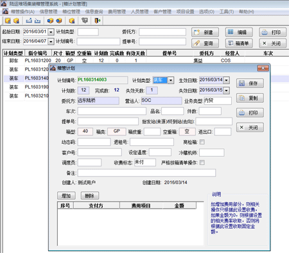The width and height of the screenshot is (289, 253).
Task: Click the gray mask-shaped toolbar icon
Action: point(85,21)
